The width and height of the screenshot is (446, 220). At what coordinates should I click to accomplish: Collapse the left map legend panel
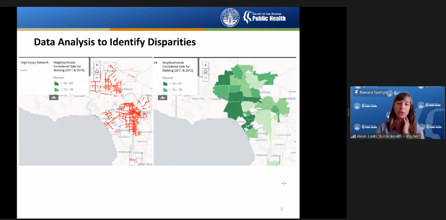click(54, 97)
